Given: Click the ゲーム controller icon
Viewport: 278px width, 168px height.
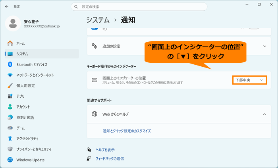Looking at the screenshot, I should [10, 128].
